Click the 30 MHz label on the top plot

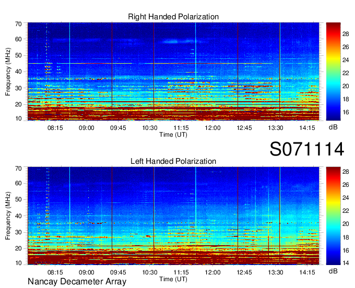(18, 88)
